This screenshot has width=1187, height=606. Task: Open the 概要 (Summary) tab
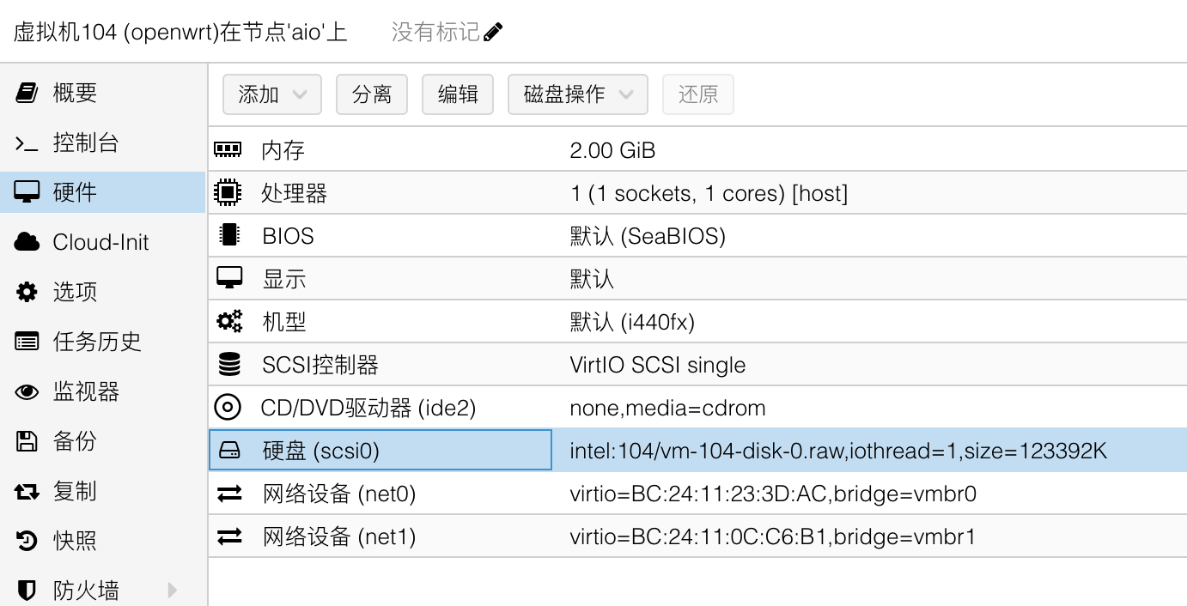(x=76, y=93)
